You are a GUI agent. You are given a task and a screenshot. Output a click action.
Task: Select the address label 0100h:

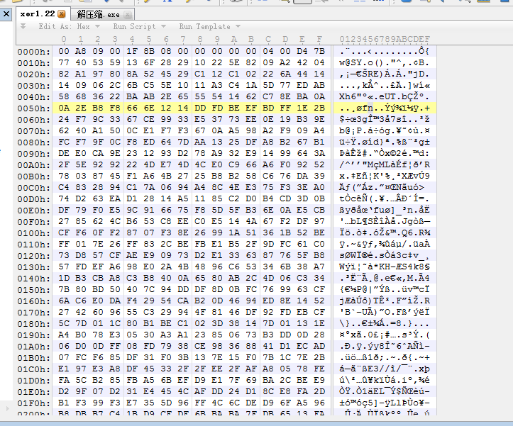coord(34,233)
